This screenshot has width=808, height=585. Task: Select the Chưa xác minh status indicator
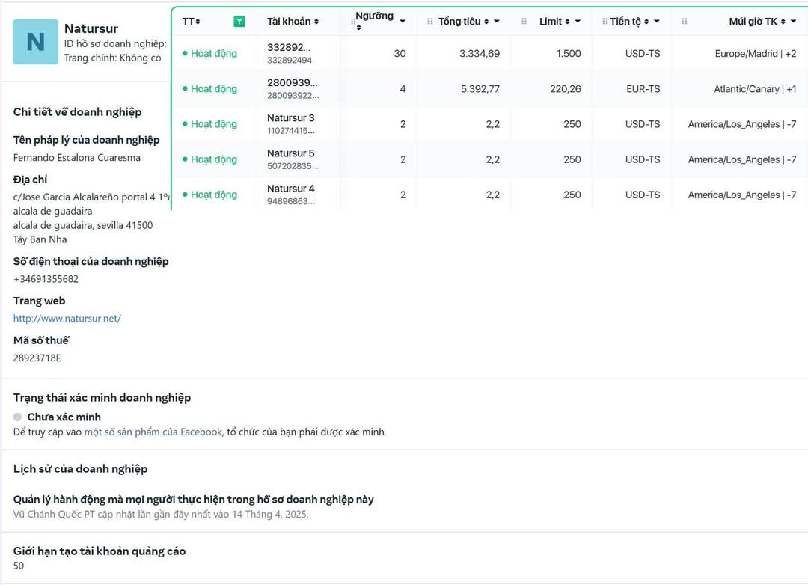point(17,417)
